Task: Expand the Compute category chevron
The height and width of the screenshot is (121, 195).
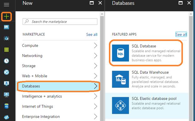Action: (x=95, y=45)
